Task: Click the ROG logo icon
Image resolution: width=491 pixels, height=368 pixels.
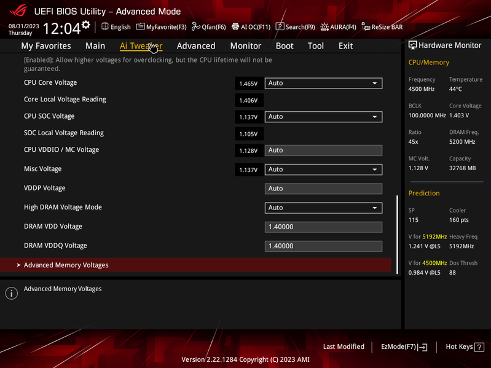Action: 18,11
